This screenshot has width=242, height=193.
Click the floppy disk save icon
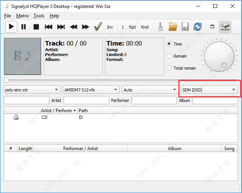[185, 27]
